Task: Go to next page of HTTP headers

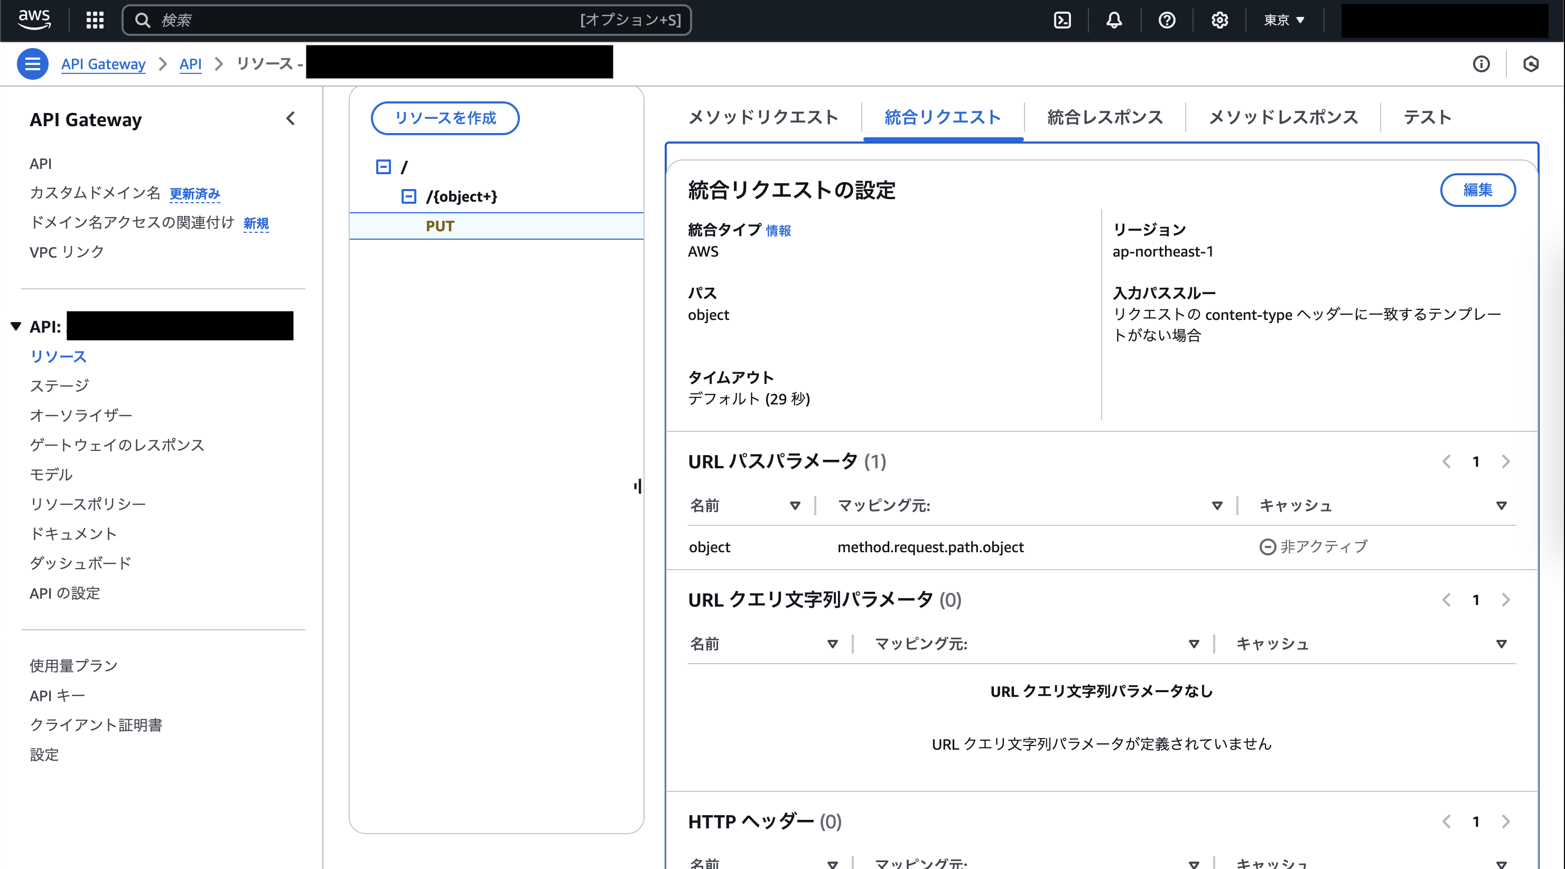Action: [1505, 821]
